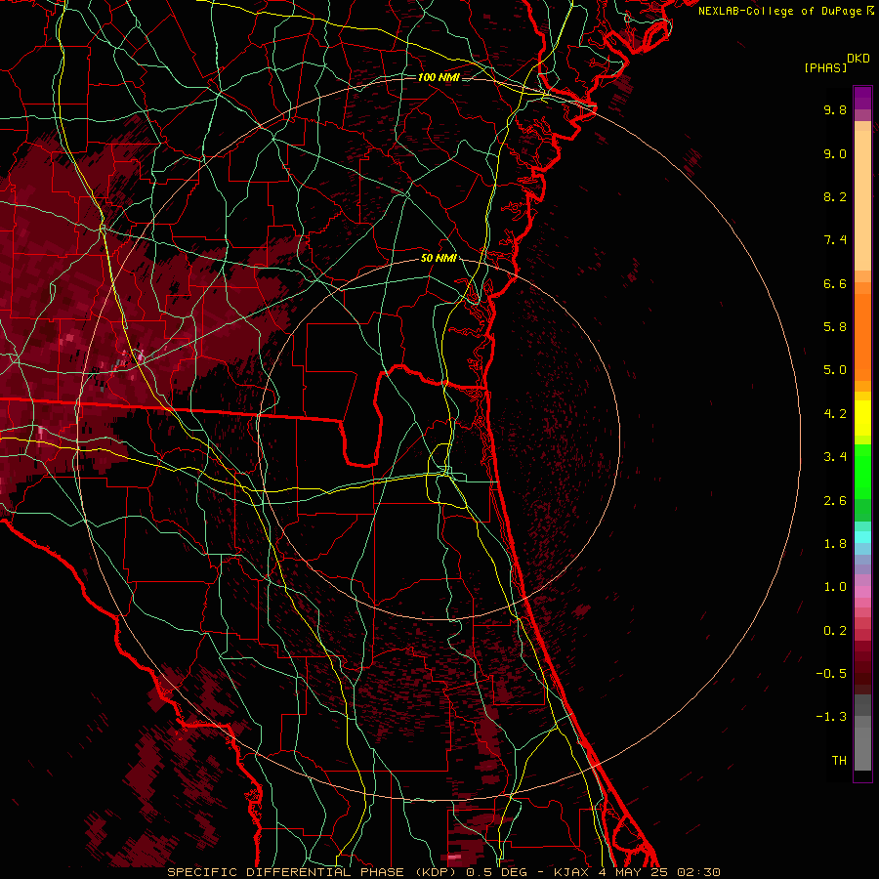Click the orange segment of the color bar
The image size is (879, 879).
pyautogui.click(x=862, y=331)
